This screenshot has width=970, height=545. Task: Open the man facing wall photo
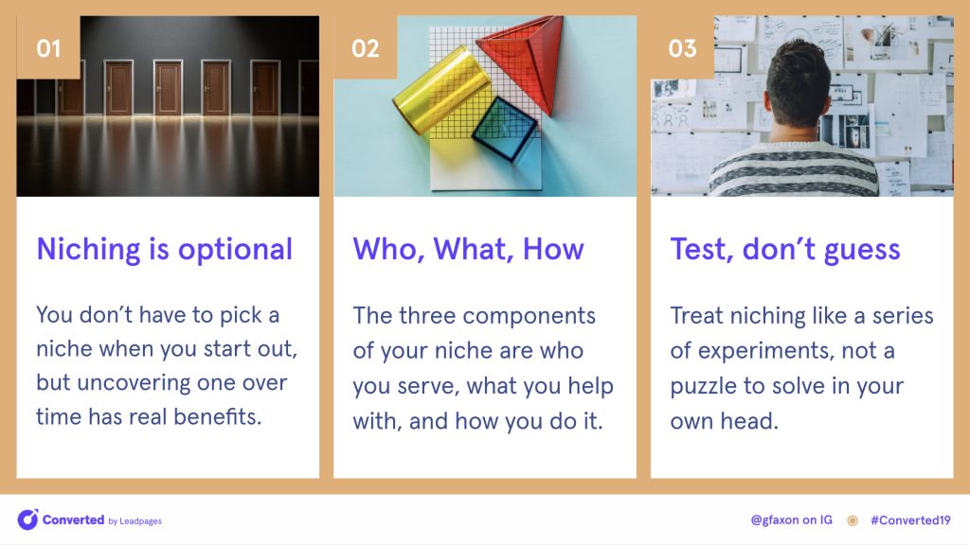pyautogui.click(x=802, y=106)
